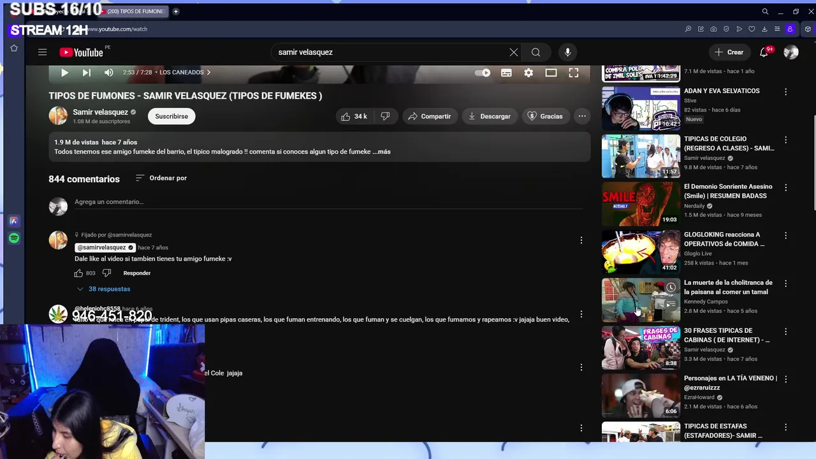Open ADAN Y EVA SELVATICOS thumbnail
The image size is (816, 459).
[641, 108]
